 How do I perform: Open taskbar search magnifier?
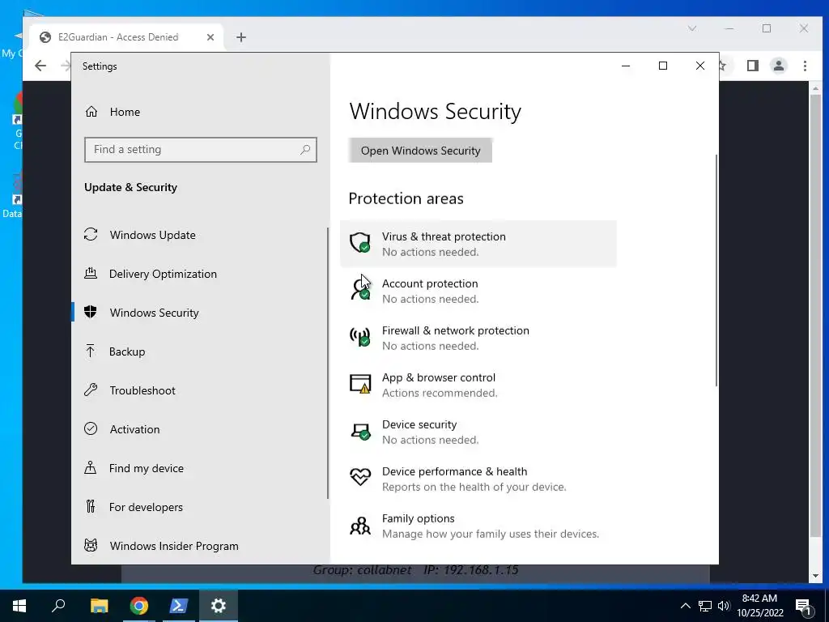pos(58,606)
